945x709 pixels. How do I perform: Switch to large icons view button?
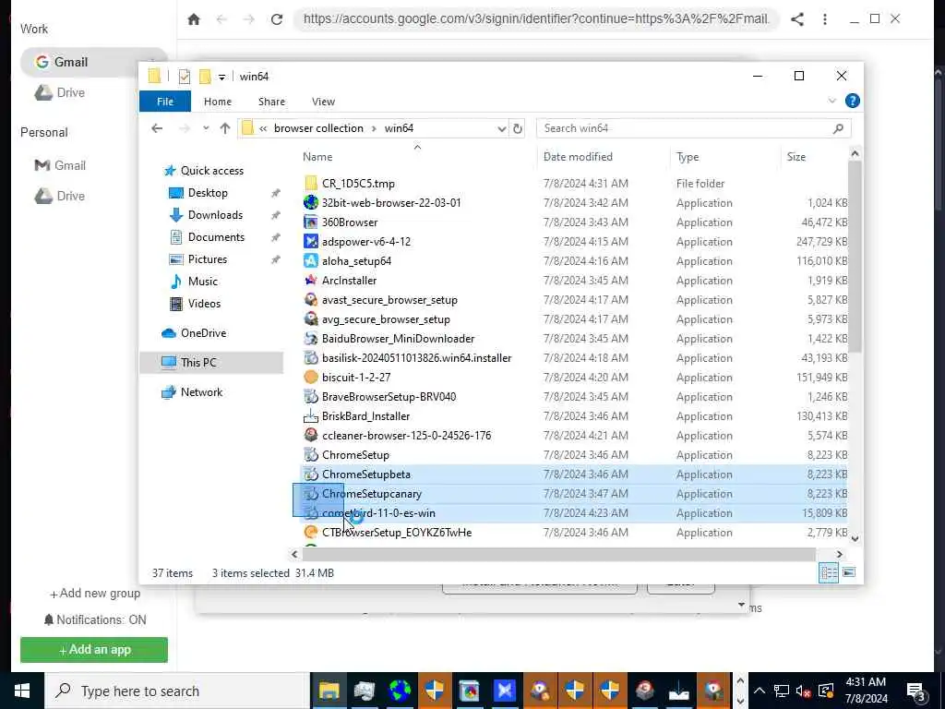click(849, 572)
